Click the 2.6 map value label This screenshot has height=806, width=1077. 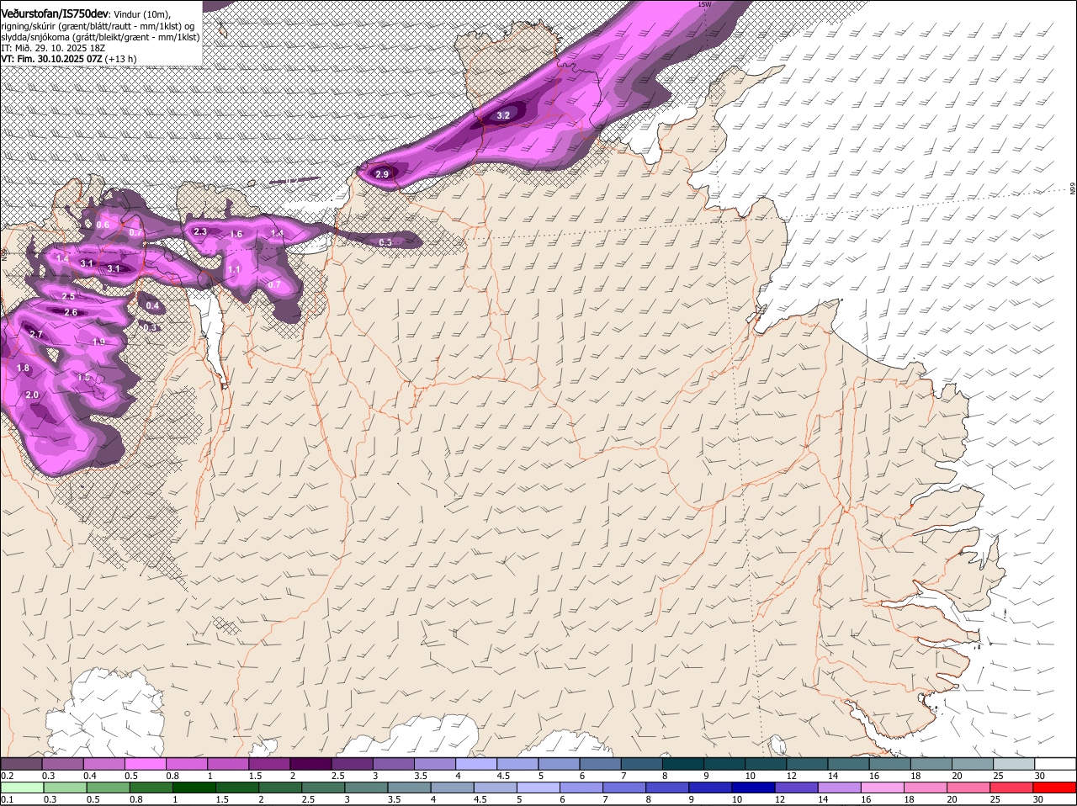tap(71, 312)
